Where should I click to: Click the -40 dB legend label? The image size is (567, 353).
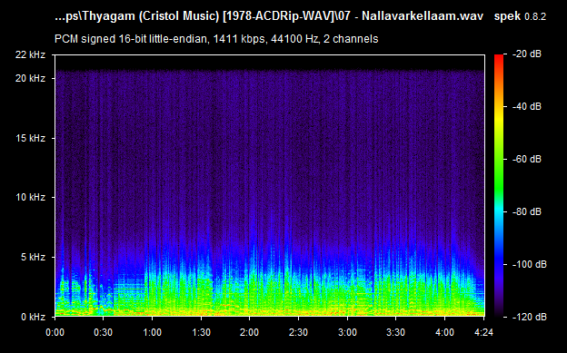(x=527, y=106)
